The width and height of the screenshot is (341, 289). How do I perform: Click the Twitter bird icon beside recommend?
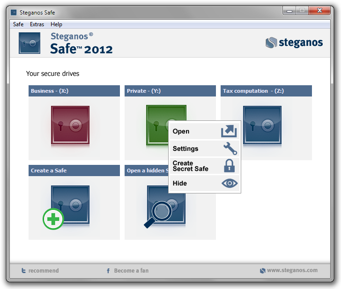(23, 271)
